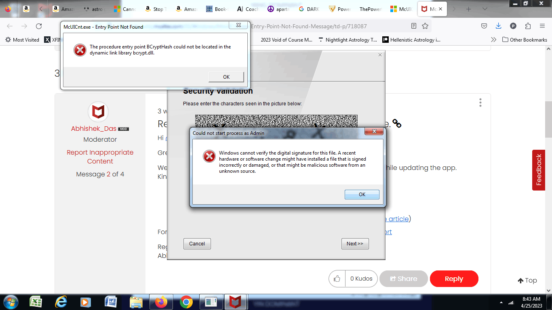Click the post permalink chain icon
This screenshot has width=552, height=310.
coord(397,124)
